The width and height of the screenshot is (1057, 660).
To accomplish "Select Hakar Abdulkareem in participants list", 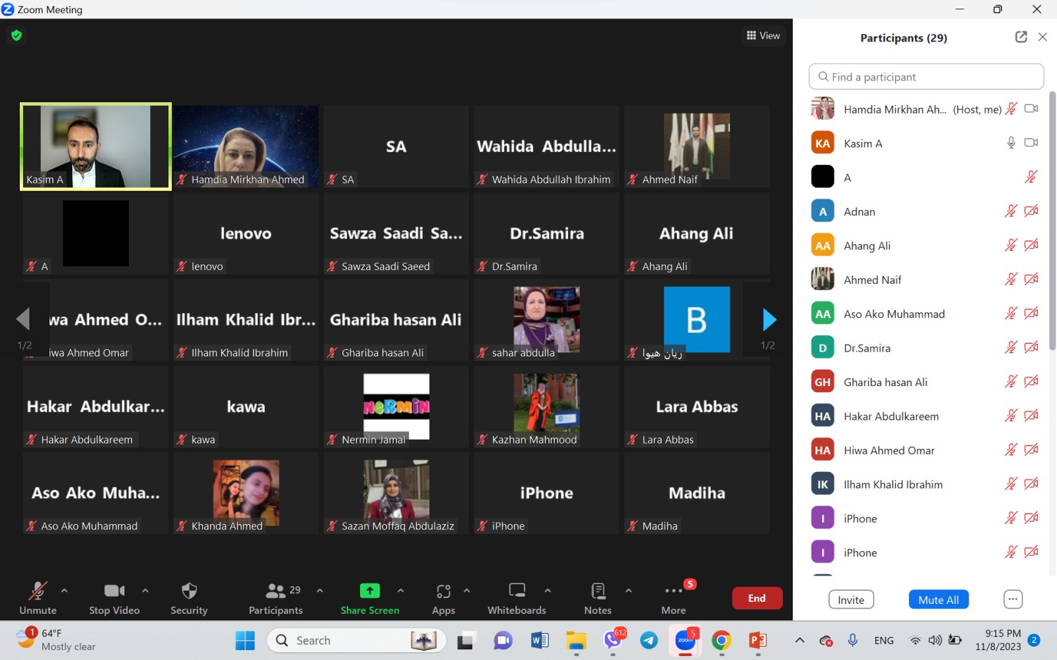I will pos(925,416).
